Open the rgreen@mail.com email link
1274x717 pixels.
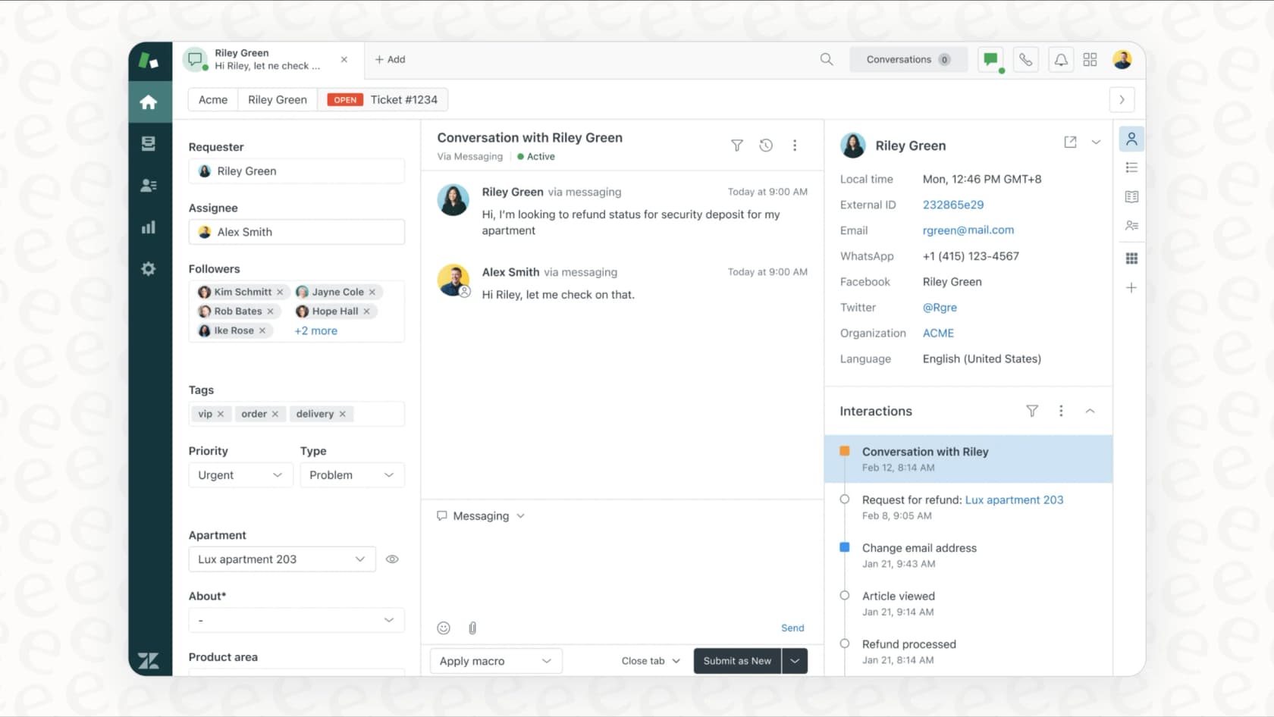click(x=968, y=230)
